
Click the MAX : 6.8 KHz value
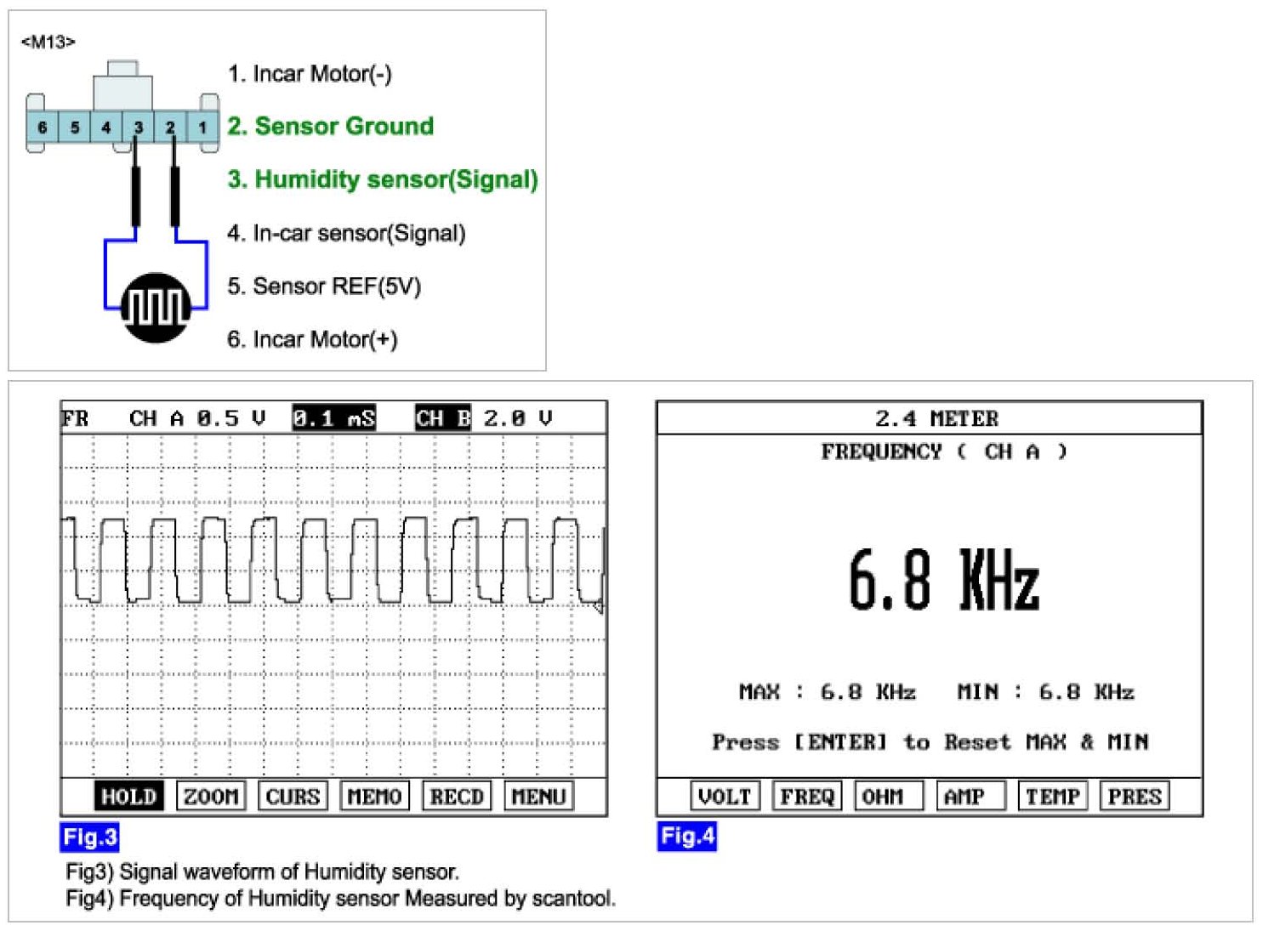pos(828,692)
